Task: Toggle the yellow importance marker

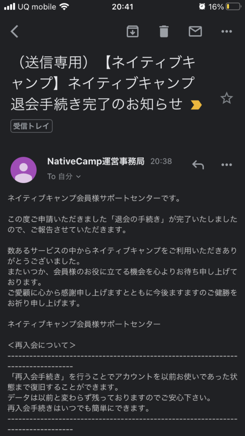Action: click(x=196, y=105)
